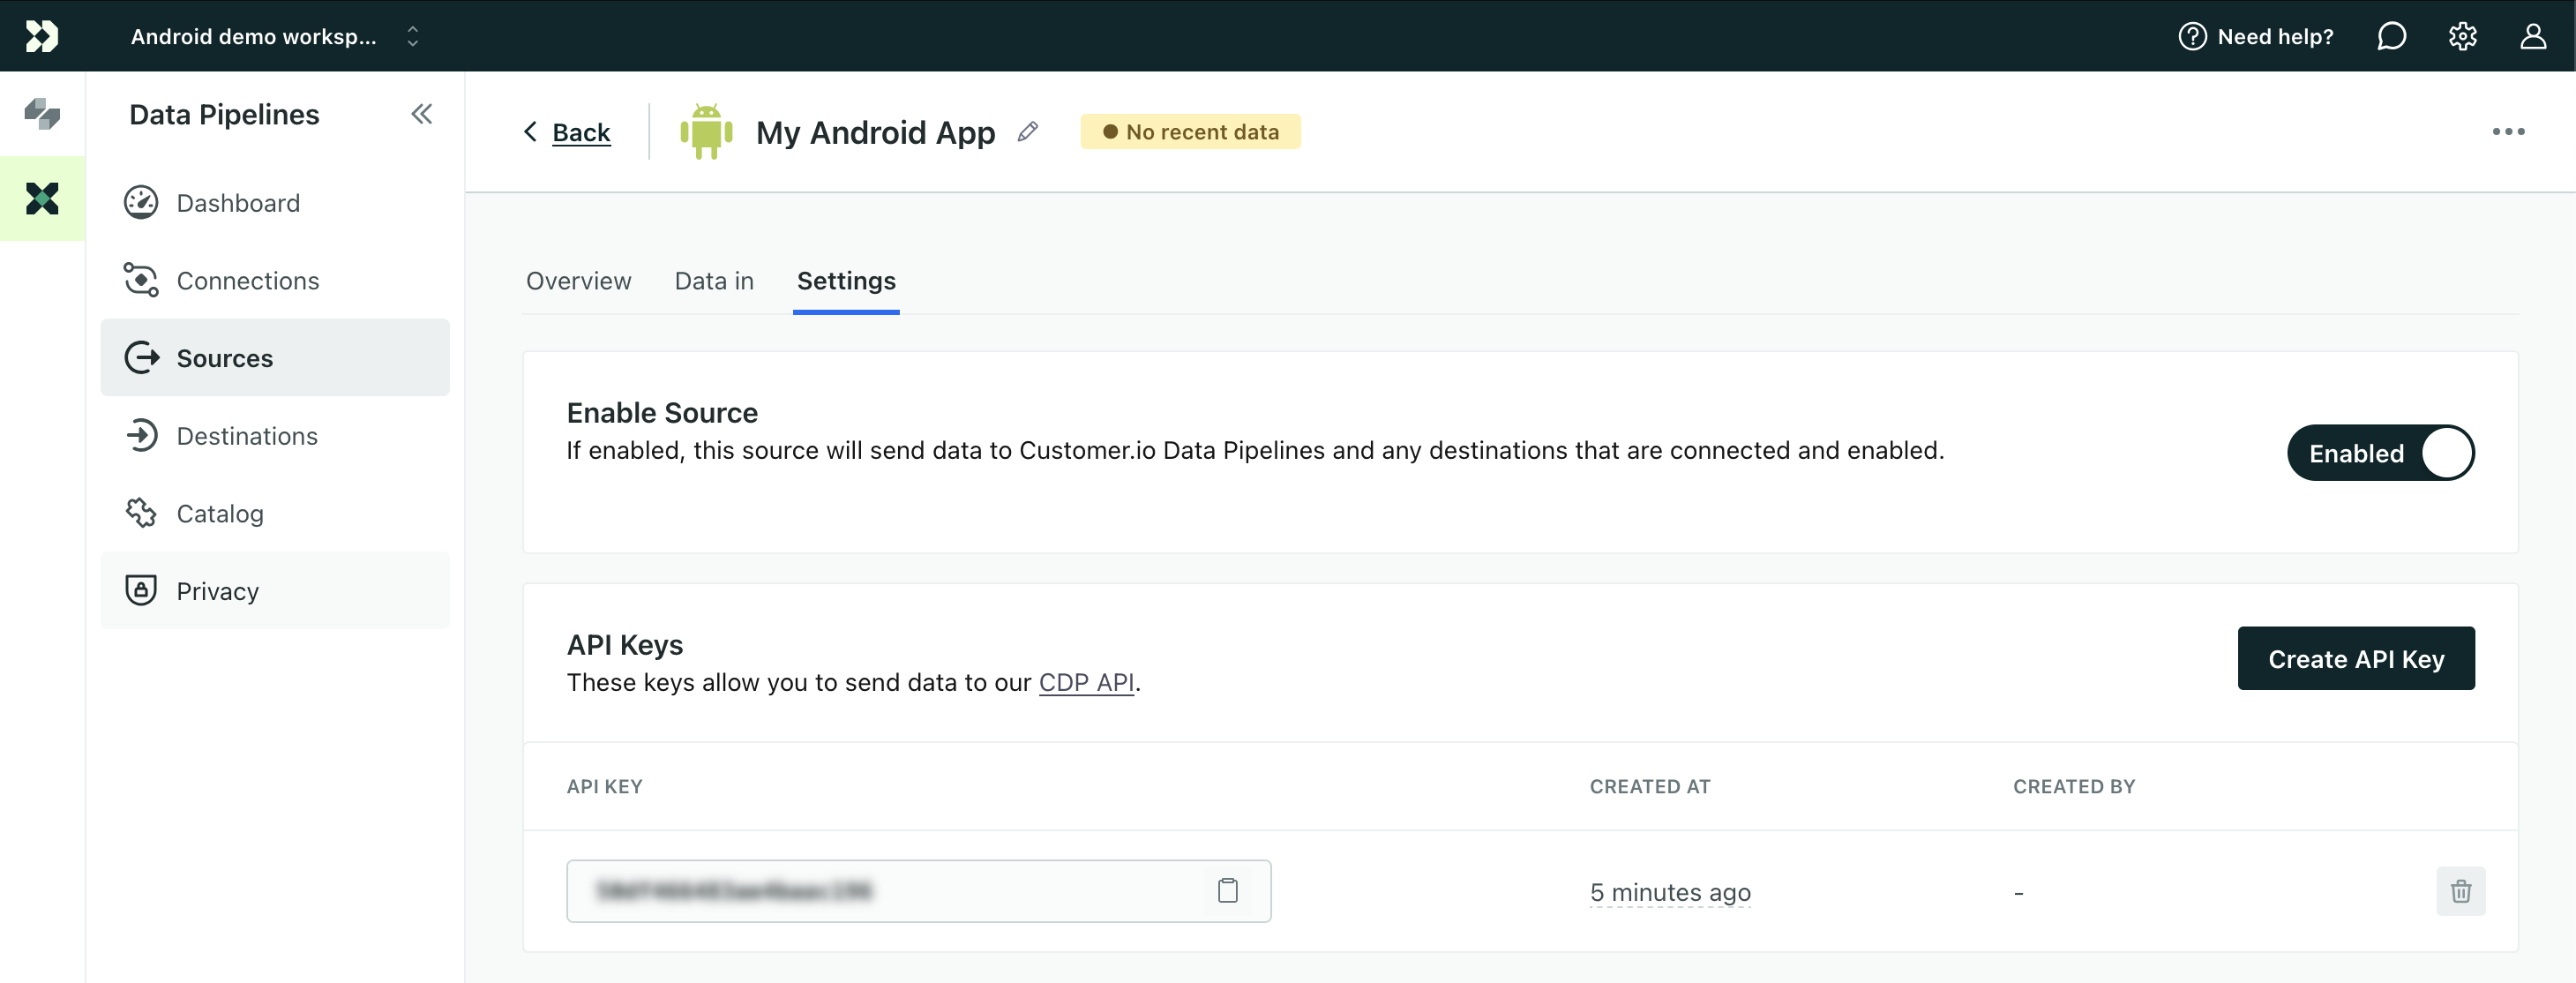Open the settings gear icon
This screenshot has width=2576, height=983.
[x=2462, y=36]
